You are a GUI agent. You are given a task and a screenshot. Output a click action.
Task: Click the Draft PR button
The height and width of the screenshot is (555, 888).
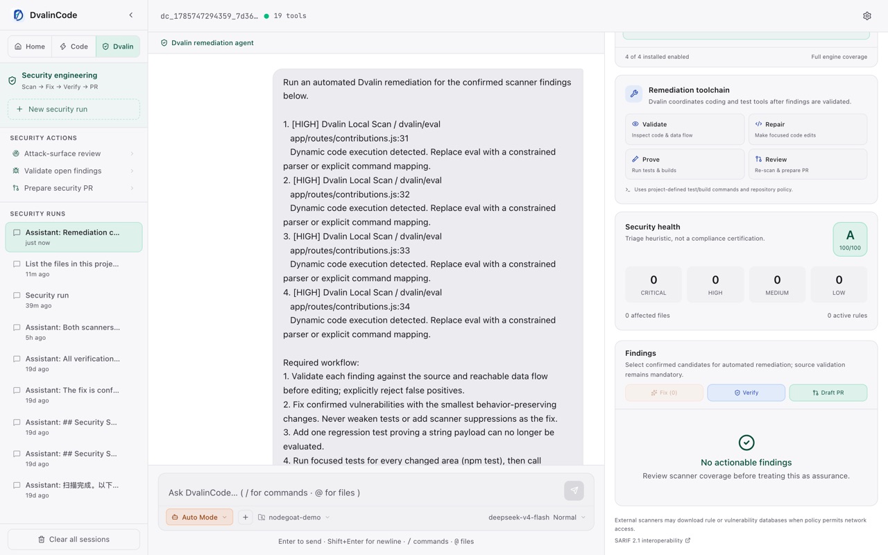pos(828,393)
